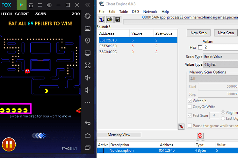Image resolution: width=238 pixels, height=158 pixels.
Task: Open the Scan Type dropdown
Action: [x=220, y=57]
